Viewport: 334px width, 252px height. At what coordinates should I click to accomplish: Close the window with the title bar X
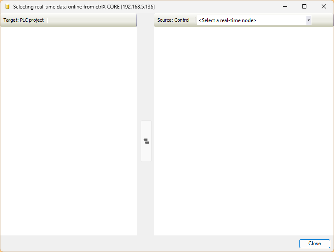pyautogui.click(x=323, y=7)
